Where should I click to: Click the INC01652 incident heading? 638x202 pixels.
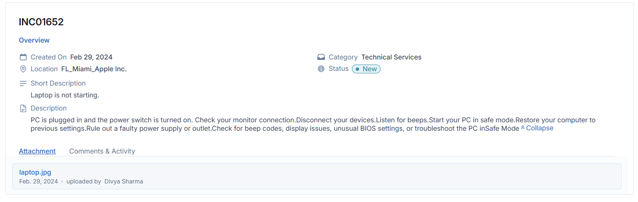41,22
